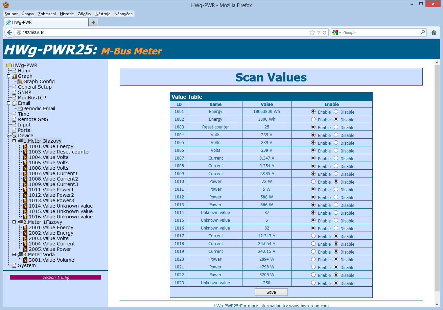The image size is (443, 310).
Task: Click icon beside 2001.Value Energy
Action: tap(25, 228)
